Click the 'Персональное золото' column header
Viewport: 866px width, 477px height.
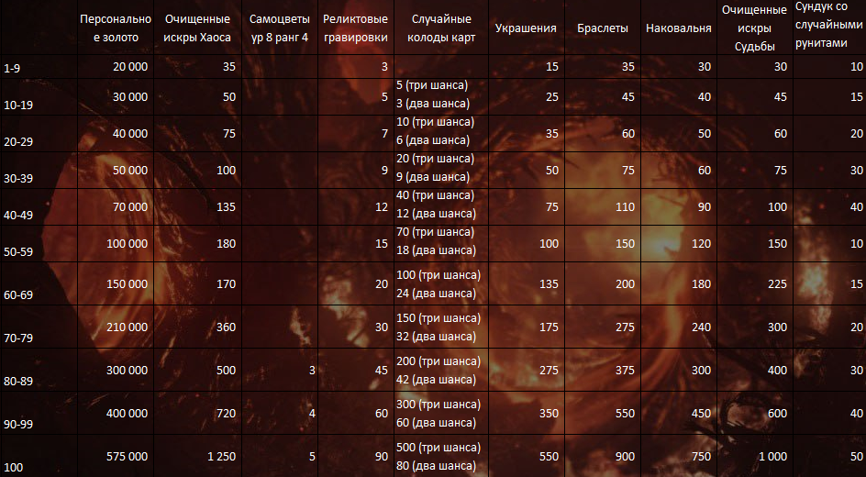click(116, 28)
